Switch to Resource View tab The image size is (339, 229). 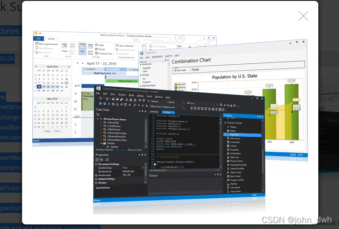(135, 150)
